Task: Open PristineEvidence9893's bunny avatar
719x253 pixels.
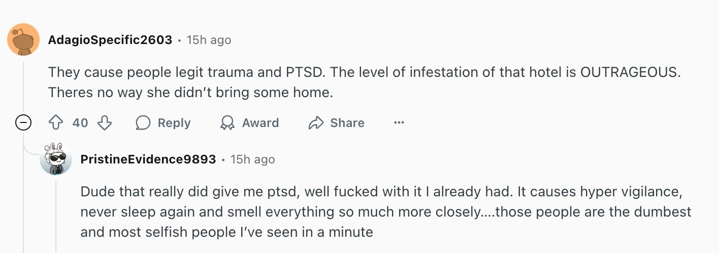Action: [56, 159]
